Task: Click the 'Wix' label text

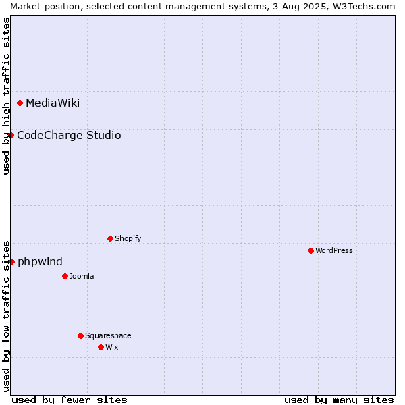Action: pyautogui.click(x=112, y=347)
